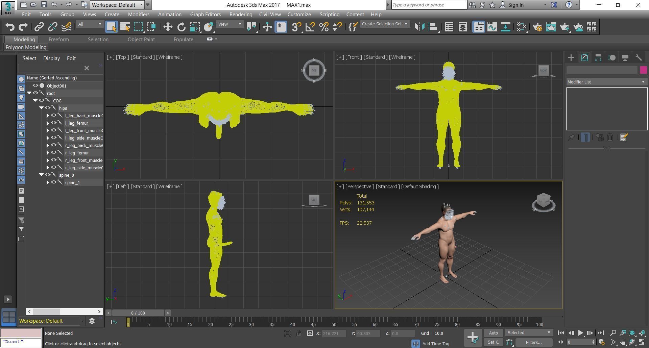This screenshot has height=348, width=649.
Task: Open the Modifier List dropdown
Action: [607, 82]
